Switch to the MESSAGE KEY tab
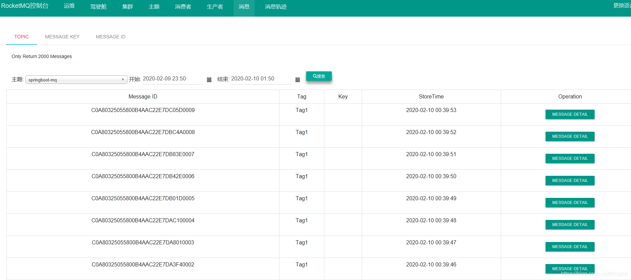Screen dimensions: 631x280 tap(62, 37)
